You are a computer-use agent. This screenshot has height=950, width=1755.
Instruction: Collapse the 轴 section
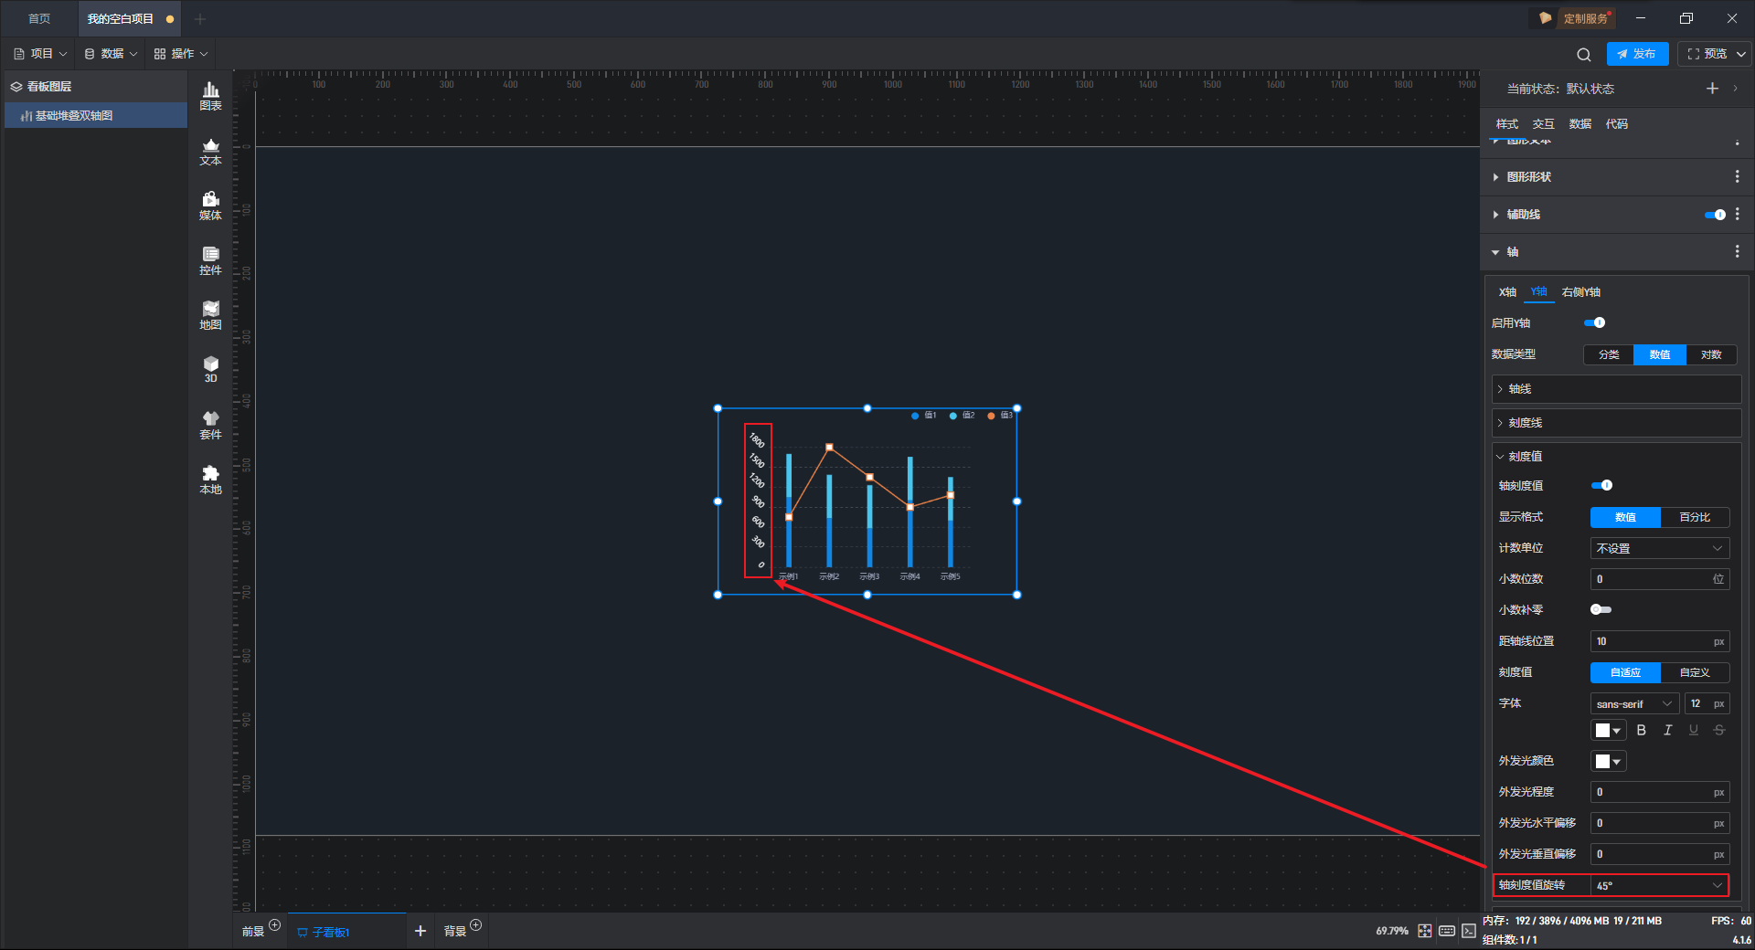click(1495, 252)
